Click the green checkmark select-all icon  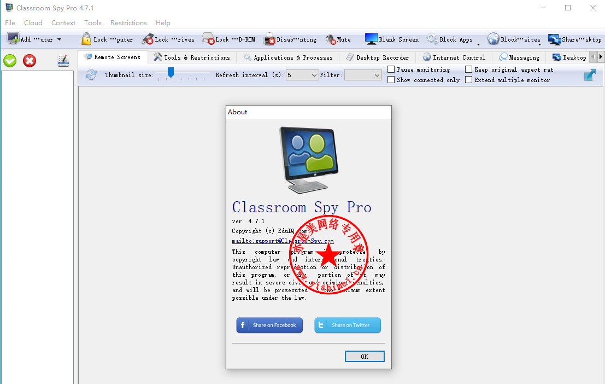point(10,61)
